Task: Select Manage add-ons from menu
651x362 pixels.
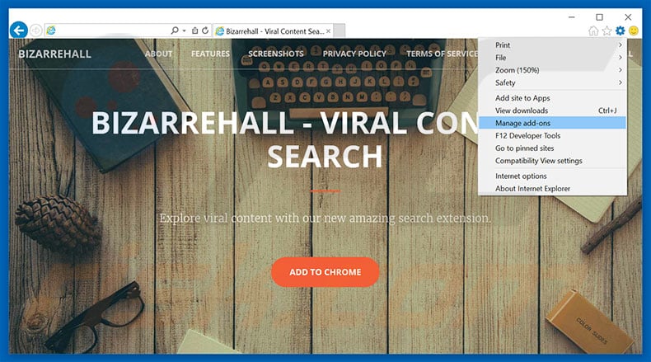Action: pos(552,123)
